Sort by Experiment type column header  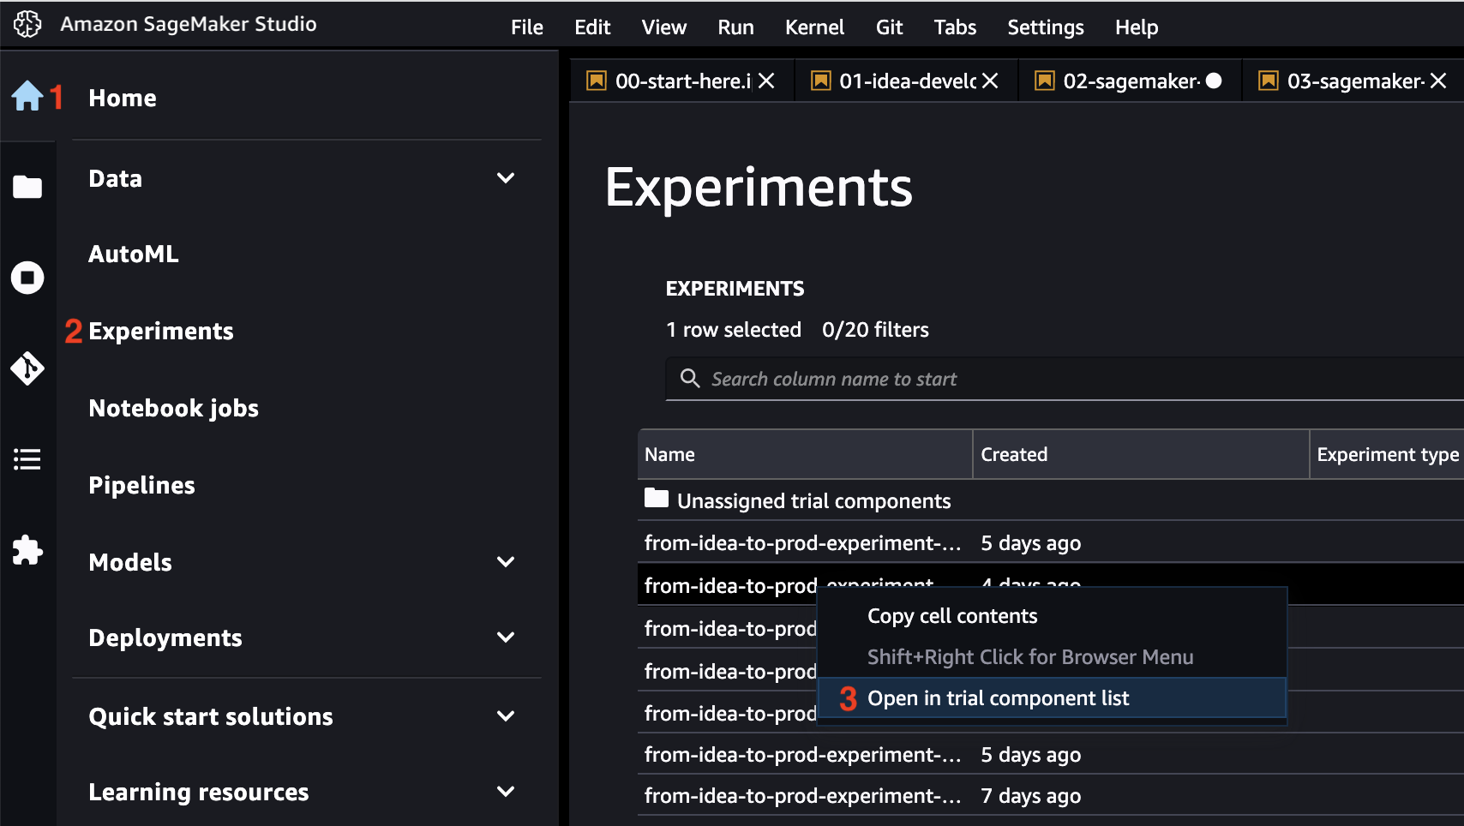click(1388, 454)
